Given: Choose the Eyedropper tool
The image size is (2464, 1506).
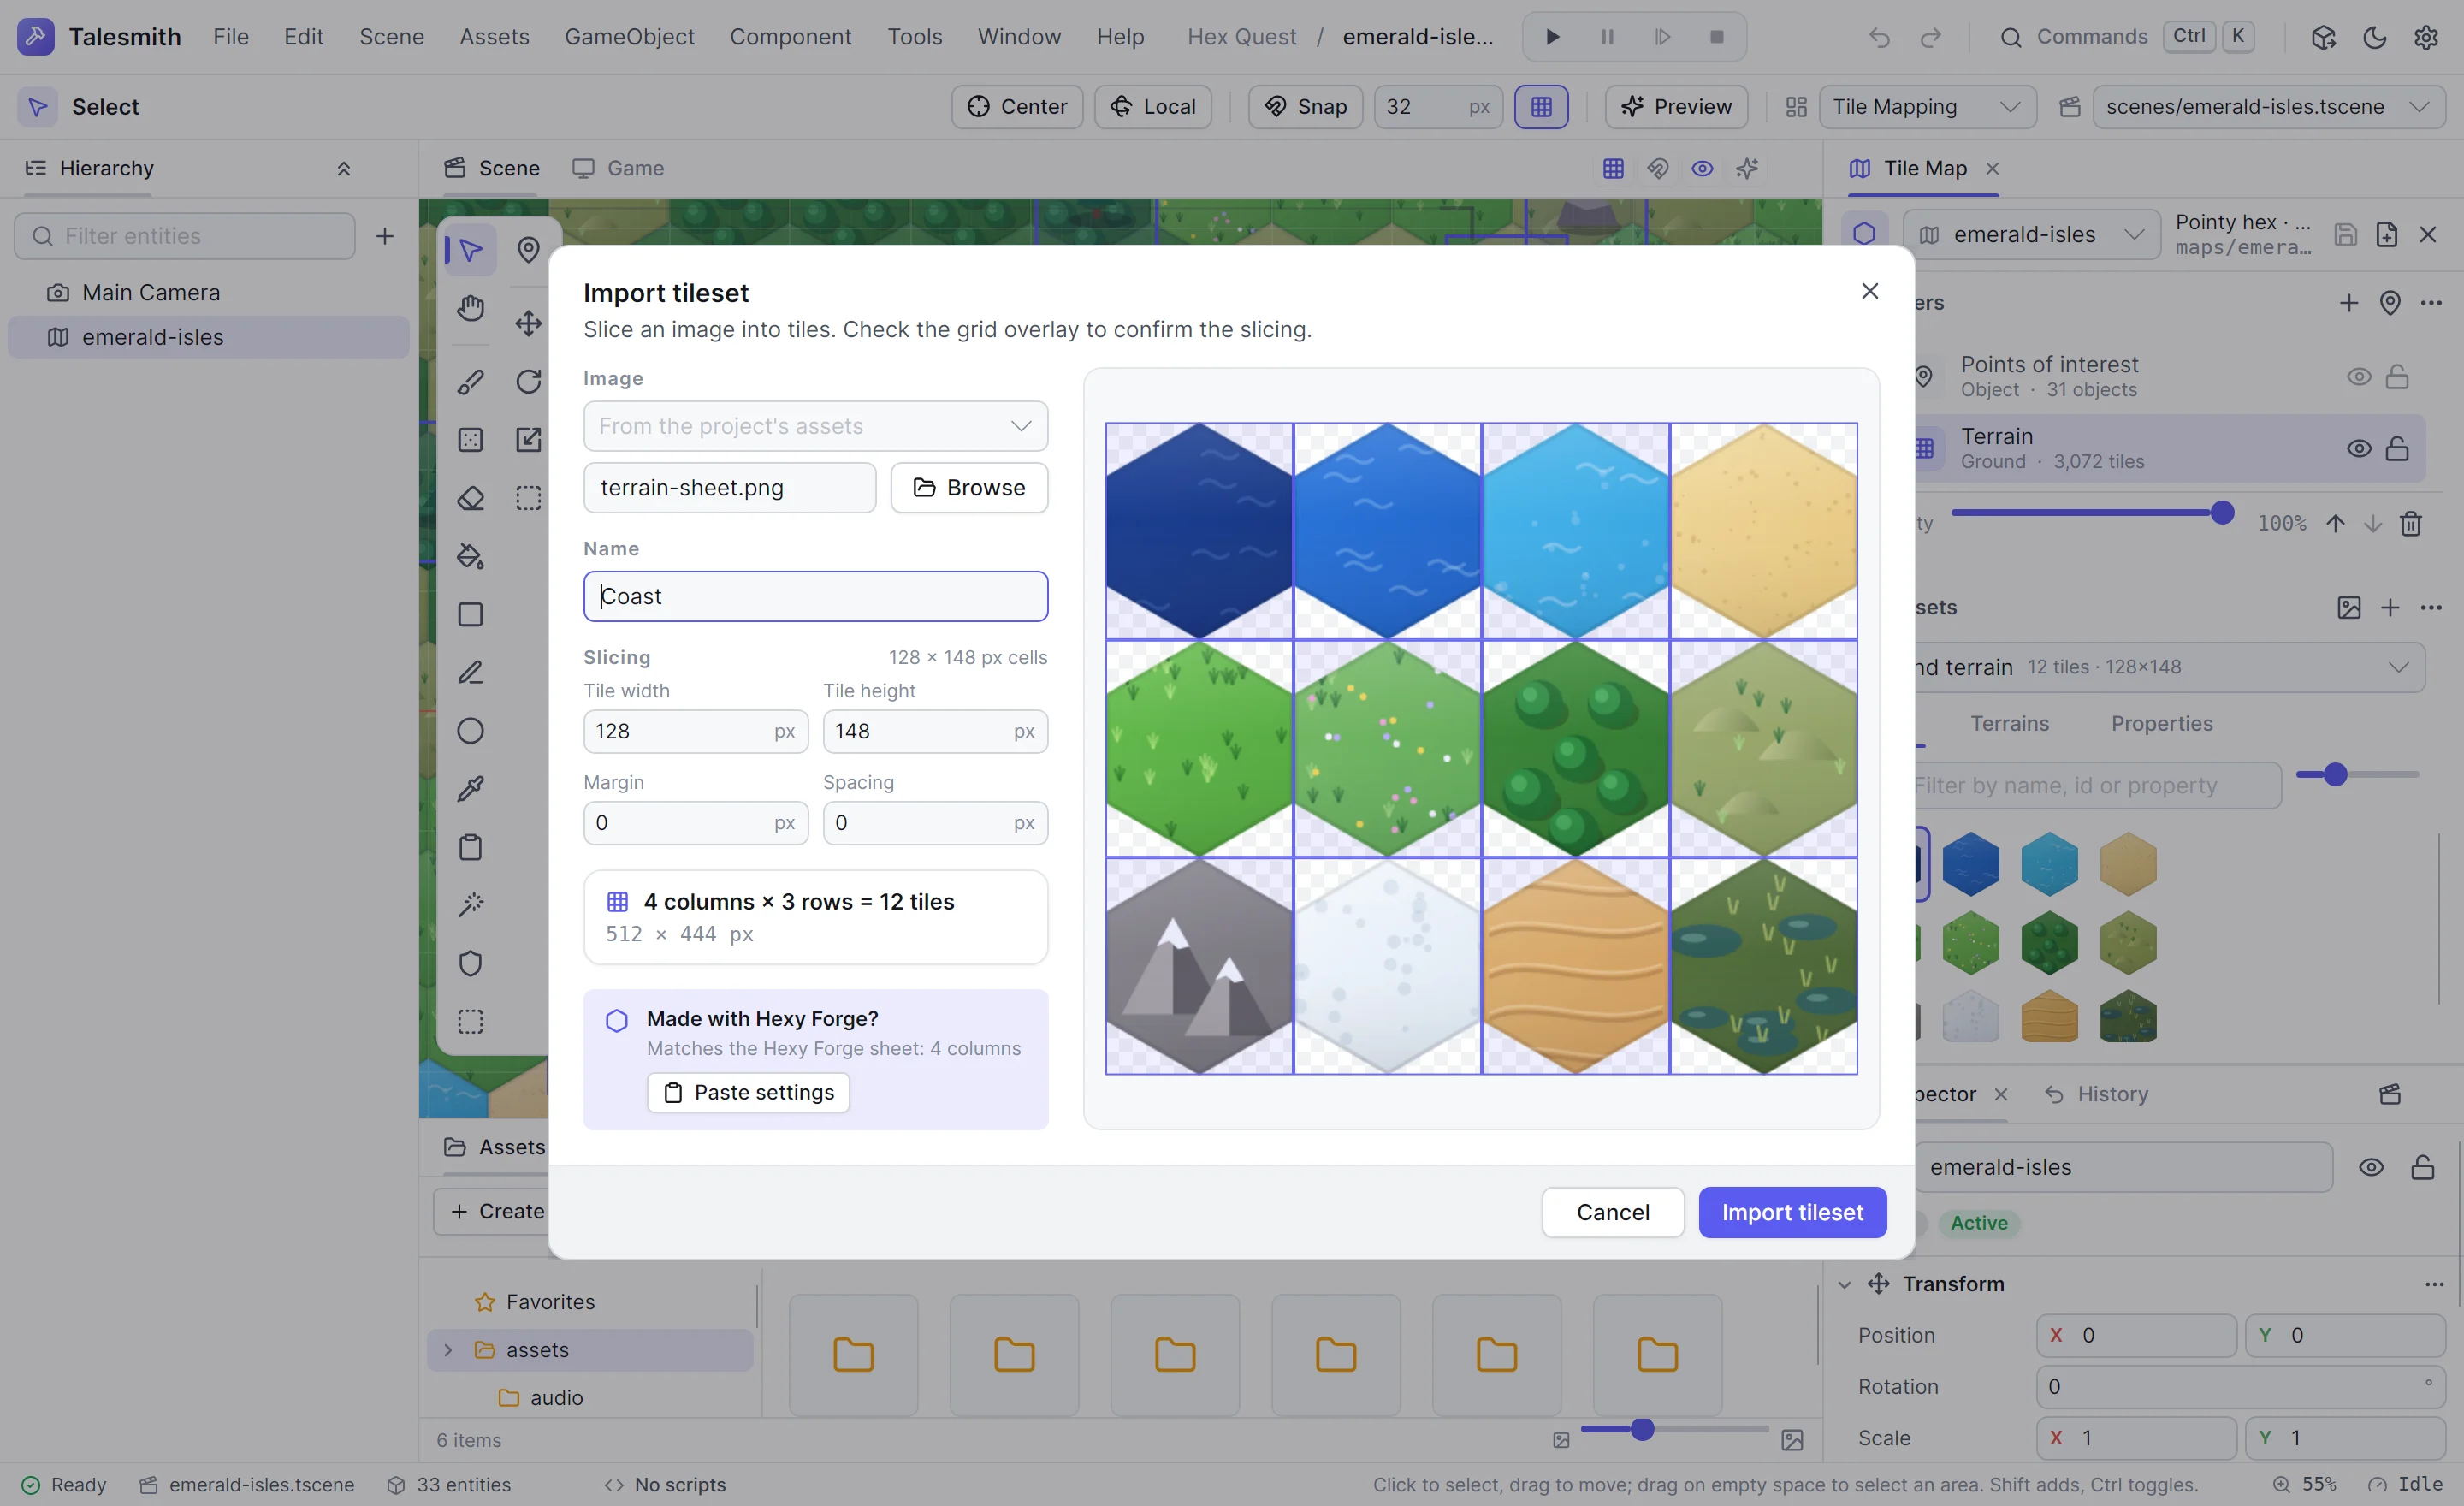Looking at the screenshot, I should tap(470, 788).
